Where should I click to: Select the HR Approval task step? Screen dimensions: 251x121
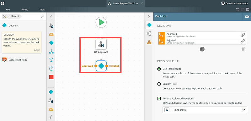click(101, 44)
